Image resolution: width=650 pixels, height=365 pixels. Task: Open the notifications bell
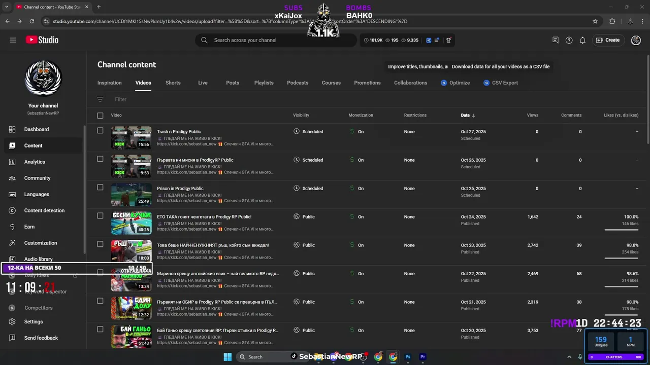click(x=582, y=40)
